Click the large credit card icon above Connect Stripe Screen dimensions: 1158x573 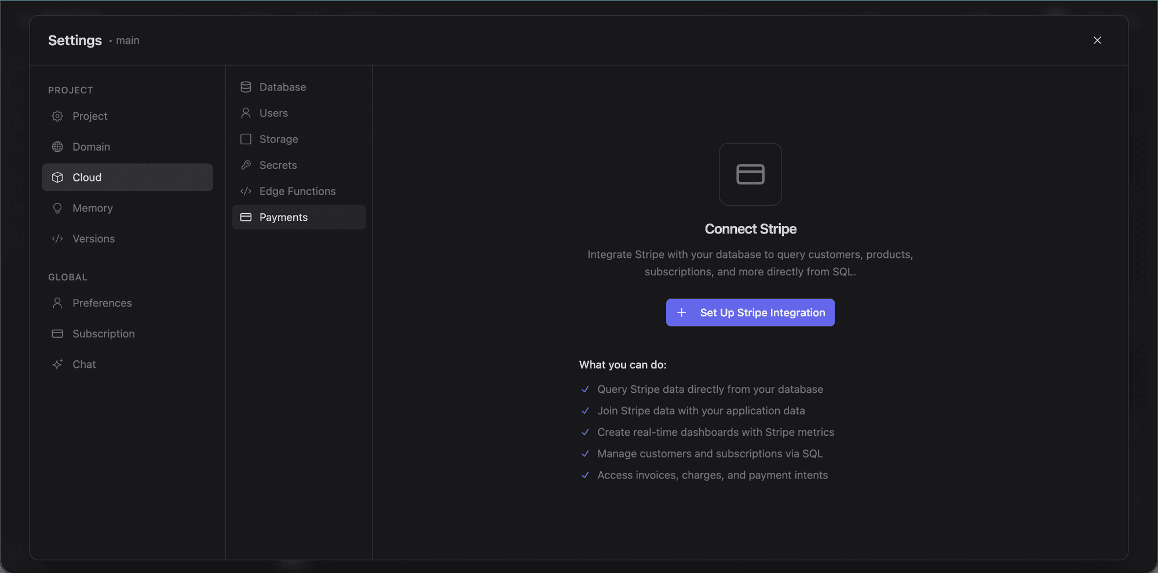(750, 174)
